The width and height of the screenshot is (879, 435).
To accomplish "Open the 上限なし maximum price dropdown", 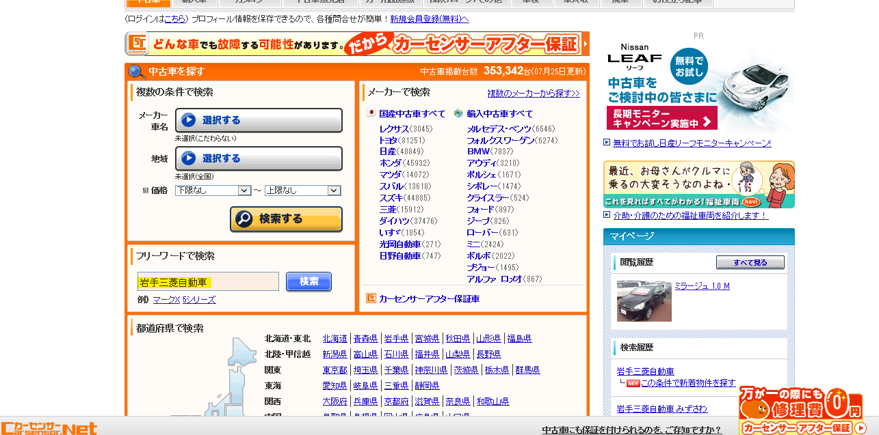I will (x=302, y=191).
